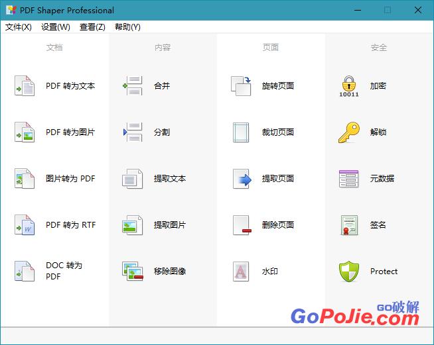Open the 解锁 key icon

coord(349,132)
